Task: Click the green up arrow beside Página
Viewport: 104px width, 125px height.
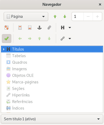Action: coord(55,17)
